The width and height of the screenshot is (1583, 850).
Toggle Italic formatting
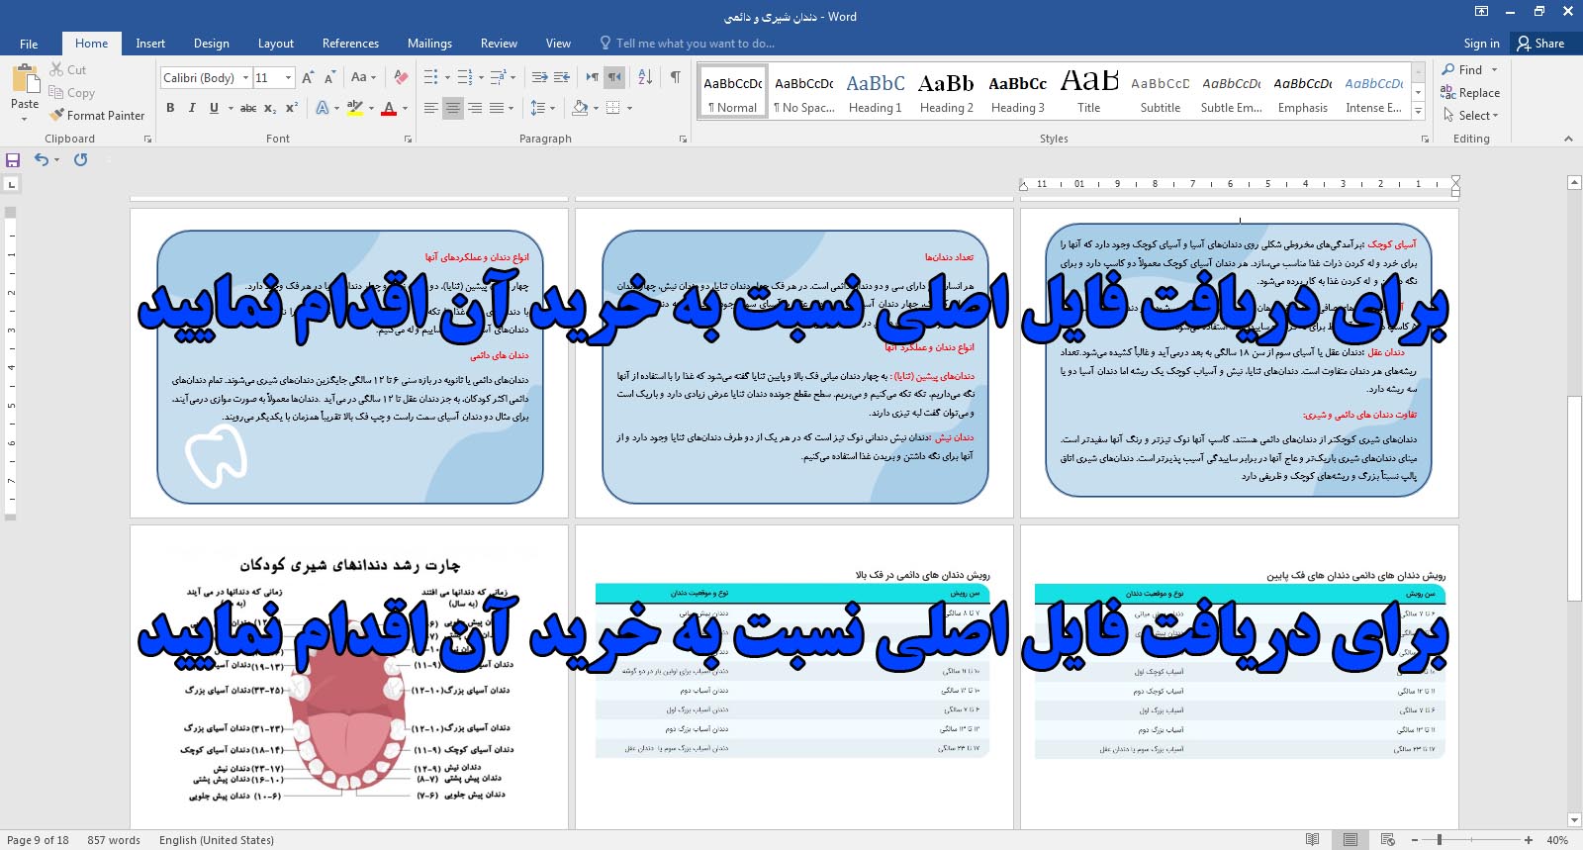point(192,108)
